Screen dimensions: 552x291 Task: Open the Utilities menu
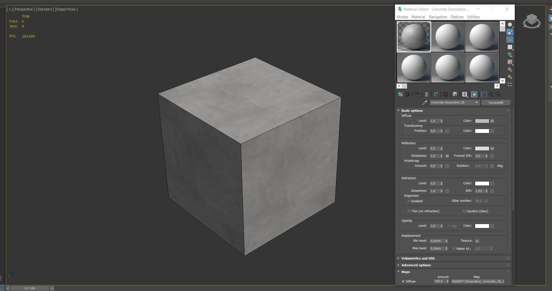[x=473, y=17]
